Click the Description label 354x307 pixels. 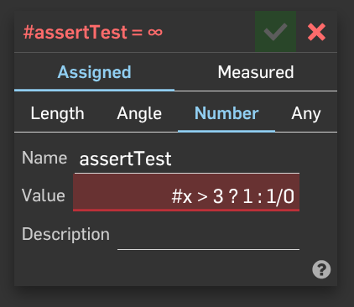[65, 234]
